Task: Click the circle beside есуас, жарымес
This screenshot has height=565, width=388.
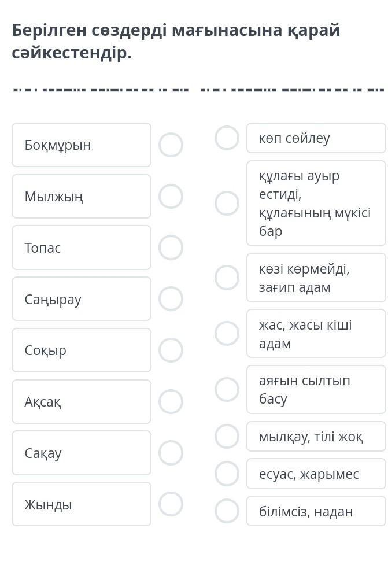Action: click(x=227, y=474)
